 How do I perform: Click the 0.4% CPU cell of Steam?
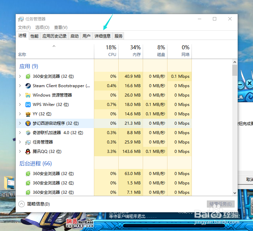(106, 85)
